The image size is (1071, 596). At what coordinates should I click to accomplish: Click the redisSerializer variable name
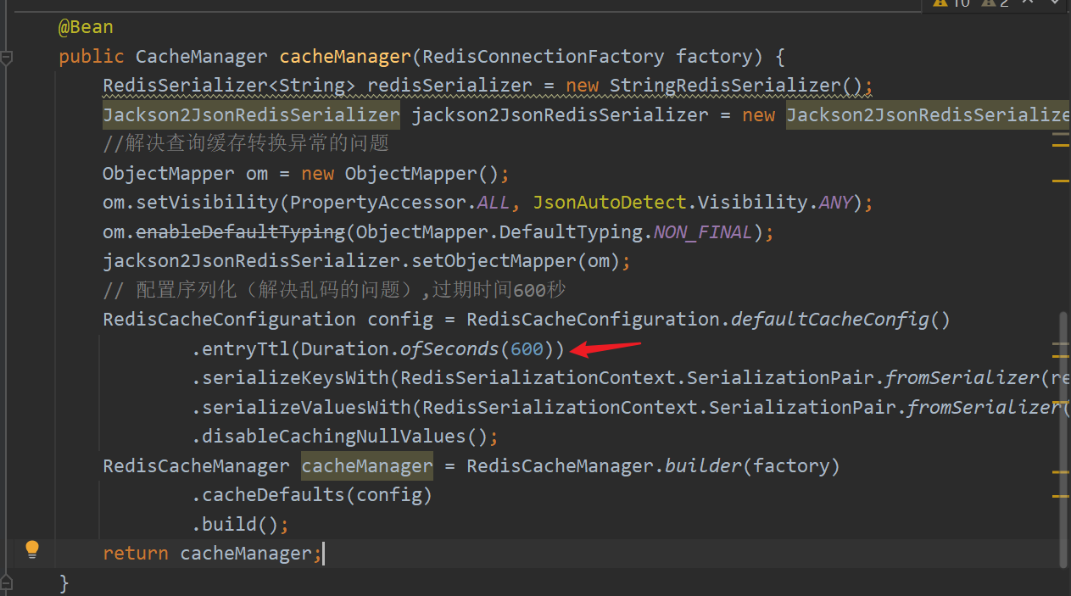[449, 86]
